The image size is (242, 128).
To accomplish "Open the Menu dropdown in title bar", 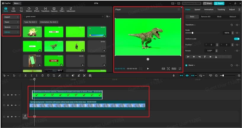I will [x=17, y=3].
